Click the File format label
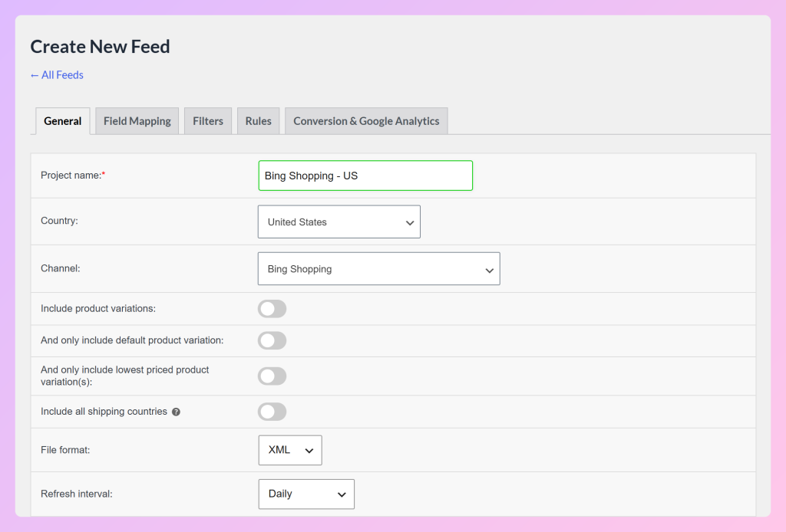The width and height of the screenshot is (786, 532). pyautogui.click(x=65, y=450)
